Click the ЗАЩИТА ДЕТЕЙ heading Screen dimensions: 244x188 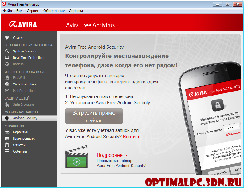tap(17, 98)
